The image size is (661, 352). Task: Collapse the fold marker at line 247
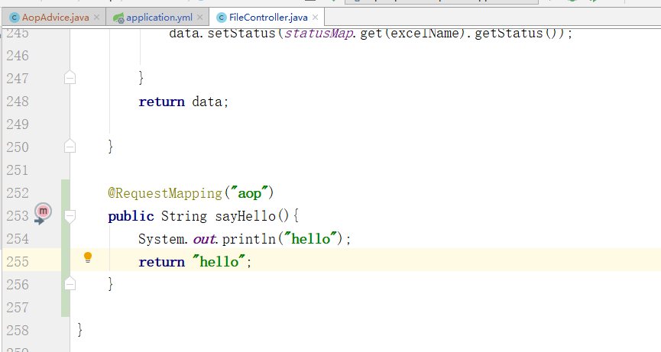coord(70,77)
